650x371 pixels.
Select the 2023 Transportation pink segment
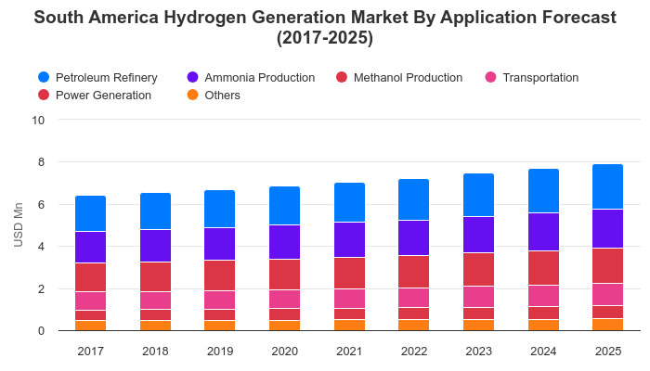478,297
